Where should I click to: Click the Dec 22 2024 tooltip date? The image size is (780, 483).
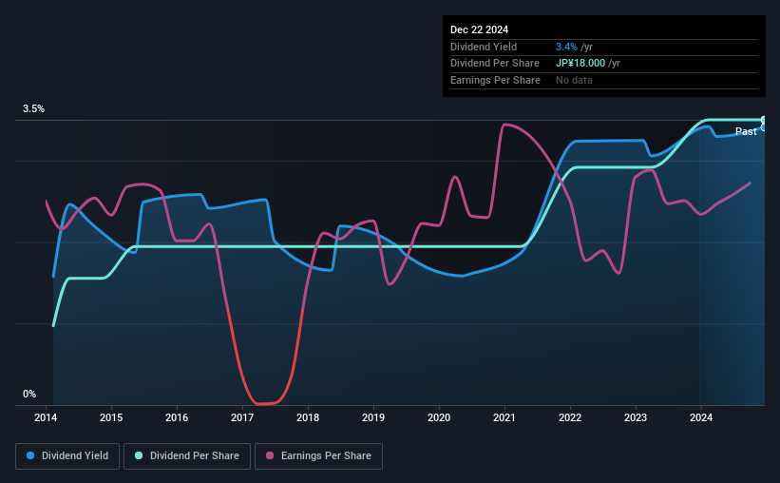click(x=479, y=29)
